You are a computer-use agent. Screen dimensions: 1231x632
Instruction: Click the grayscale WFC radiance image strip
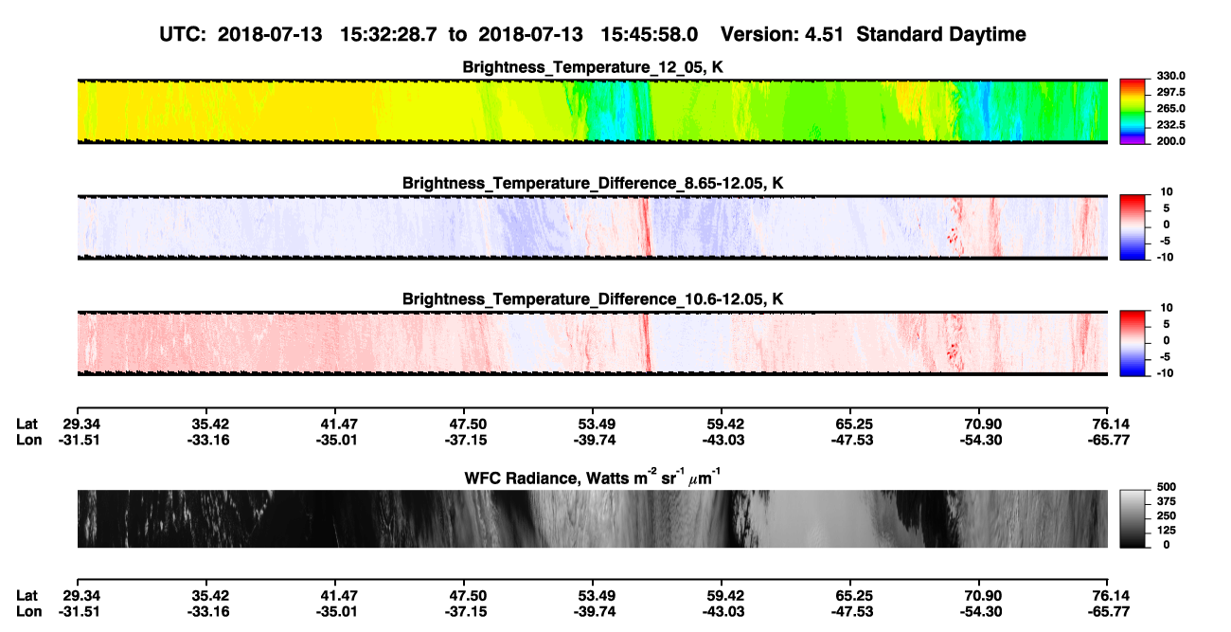(x=593, y=519)
